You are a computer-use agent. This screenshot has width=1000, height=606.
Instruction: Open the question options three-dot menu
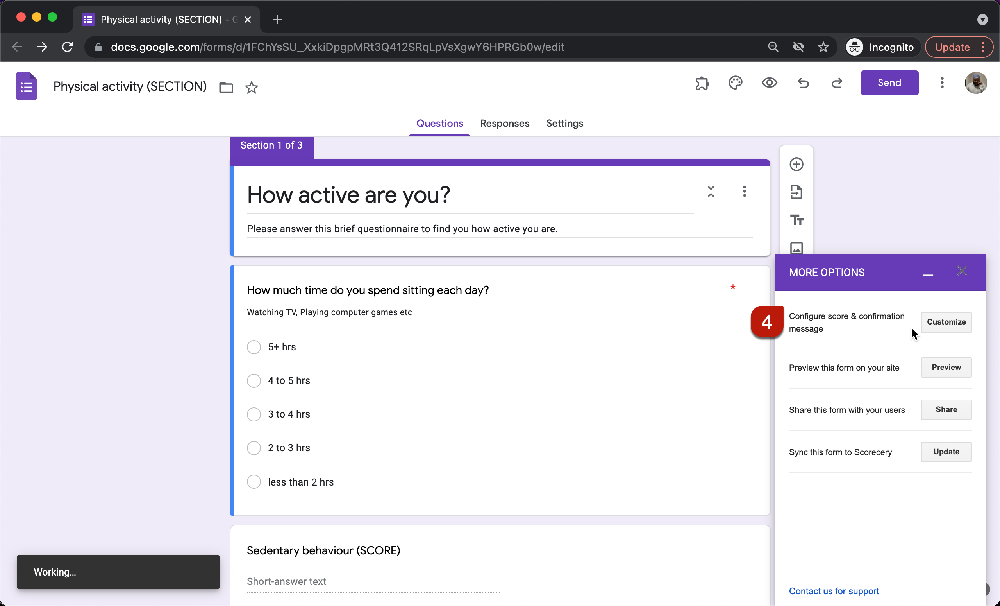click(744, 191)
